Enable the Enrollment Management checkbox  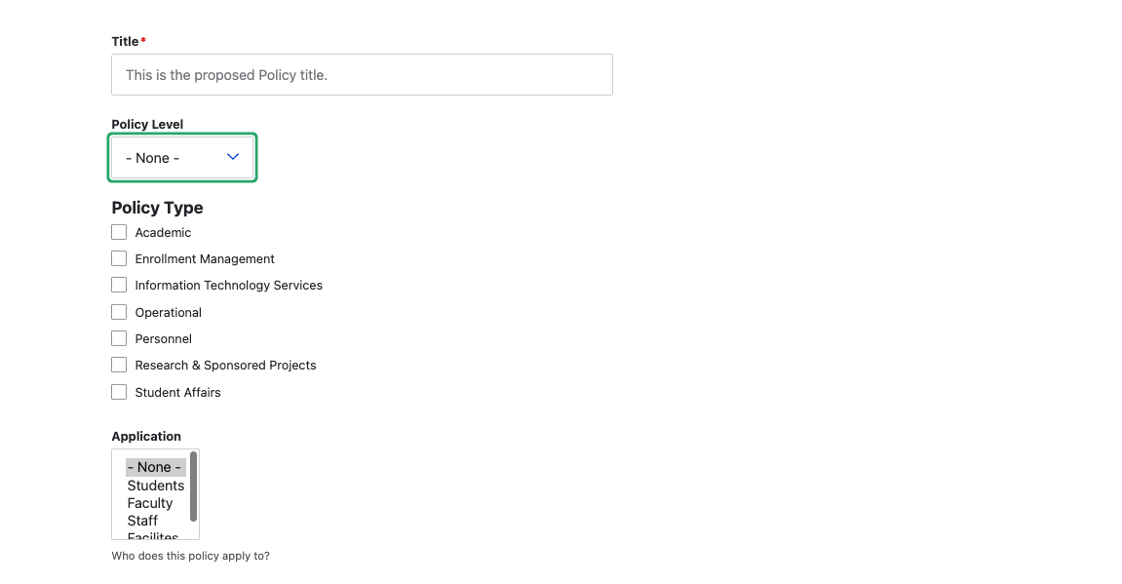point(119,258)
